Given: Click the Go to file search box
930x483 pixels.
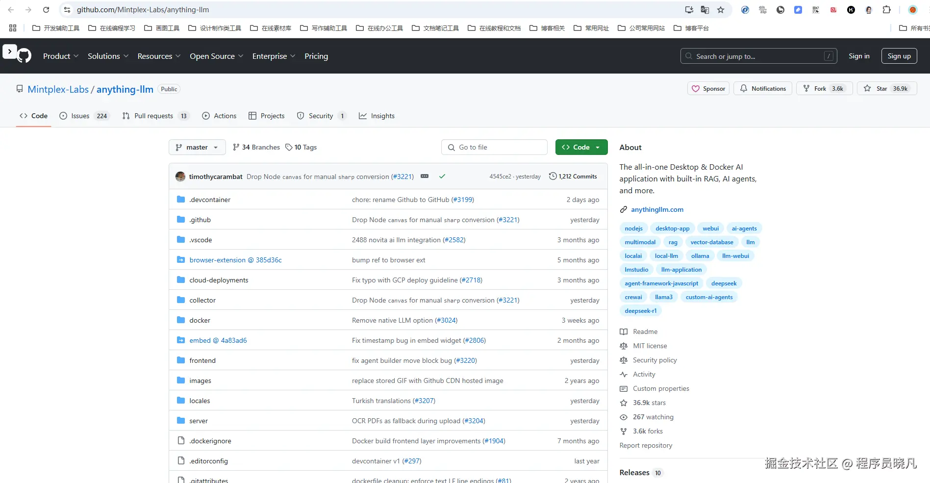Looking at the screenshot, I should click(494, 147).
